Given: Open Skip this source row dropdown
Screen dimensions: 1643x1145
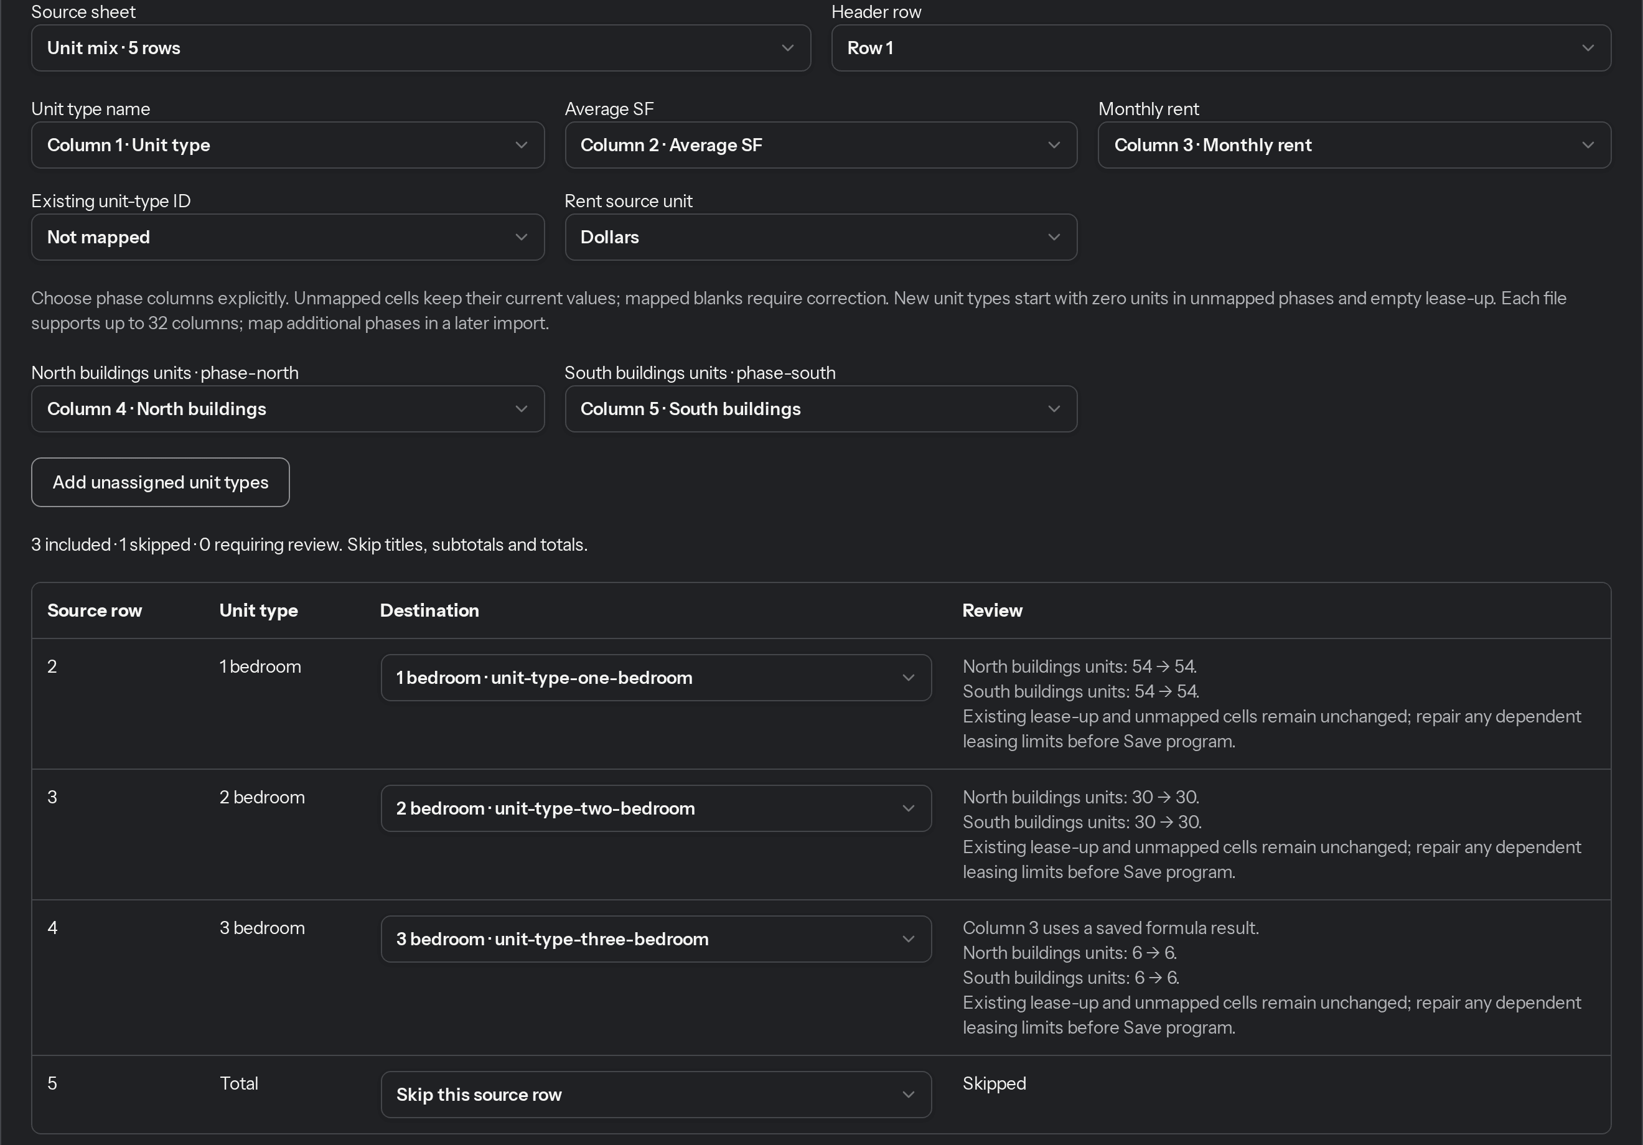Looking at the screenshot, I should point(655,1095).
